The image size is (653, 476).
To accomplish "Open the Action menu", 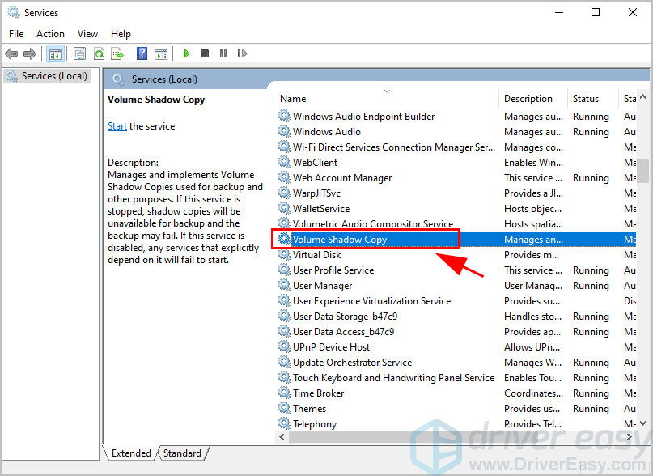I will 50,34.
